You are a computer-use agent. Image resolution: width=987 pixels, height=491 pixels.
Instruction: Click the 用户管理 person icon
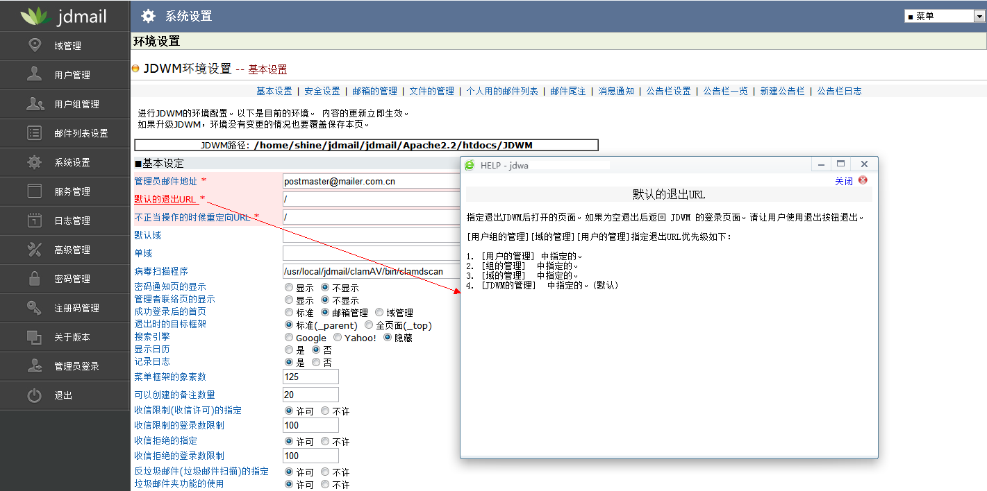34,74
